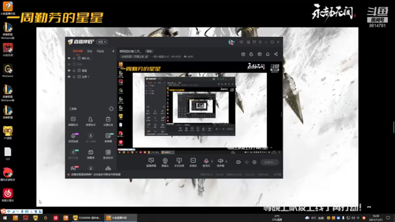Click the 斗鱼直播伴侣 taskbar button
Screen dimensions: 395x222
point(120,218)
